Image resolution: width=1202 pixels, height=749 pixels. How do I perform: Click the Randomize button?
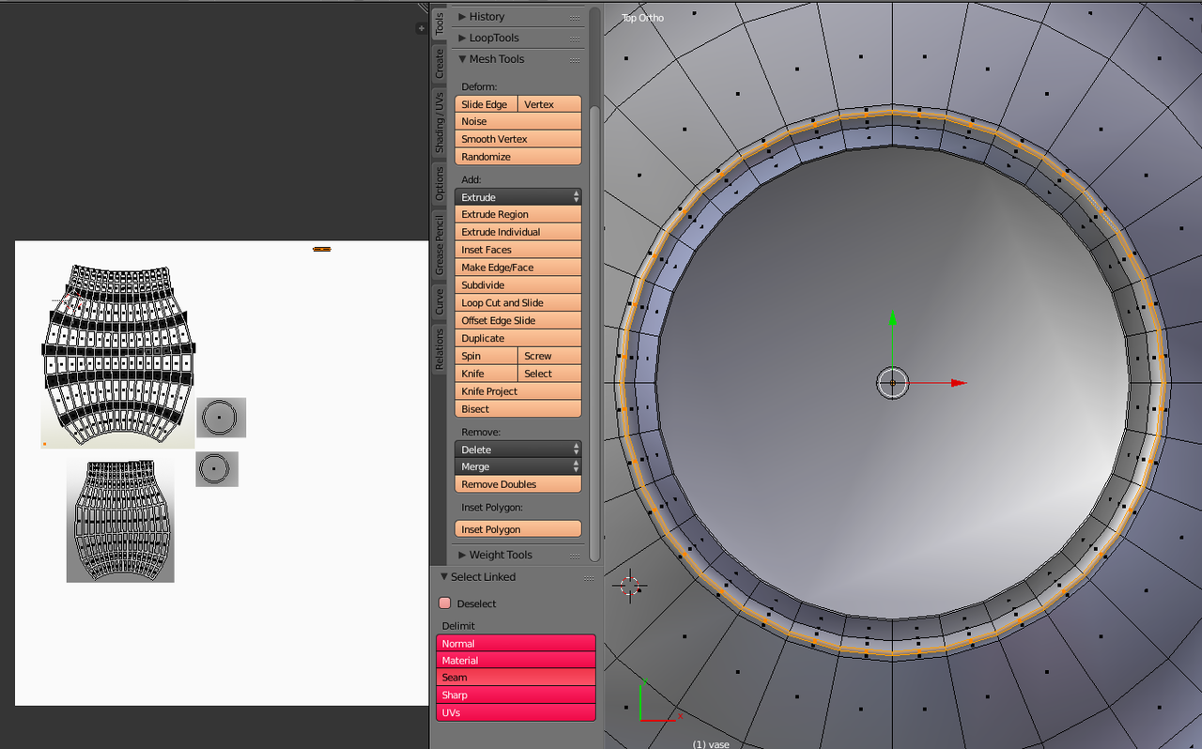click(518, 157)
